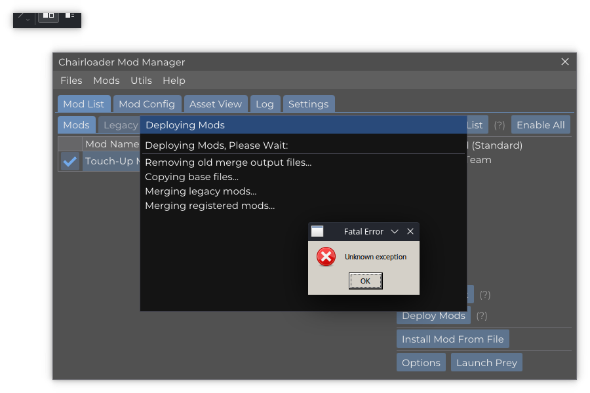Open the Utils menu

141,81
